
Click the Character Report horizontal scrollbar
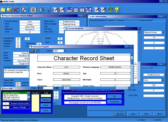(95, 88)
